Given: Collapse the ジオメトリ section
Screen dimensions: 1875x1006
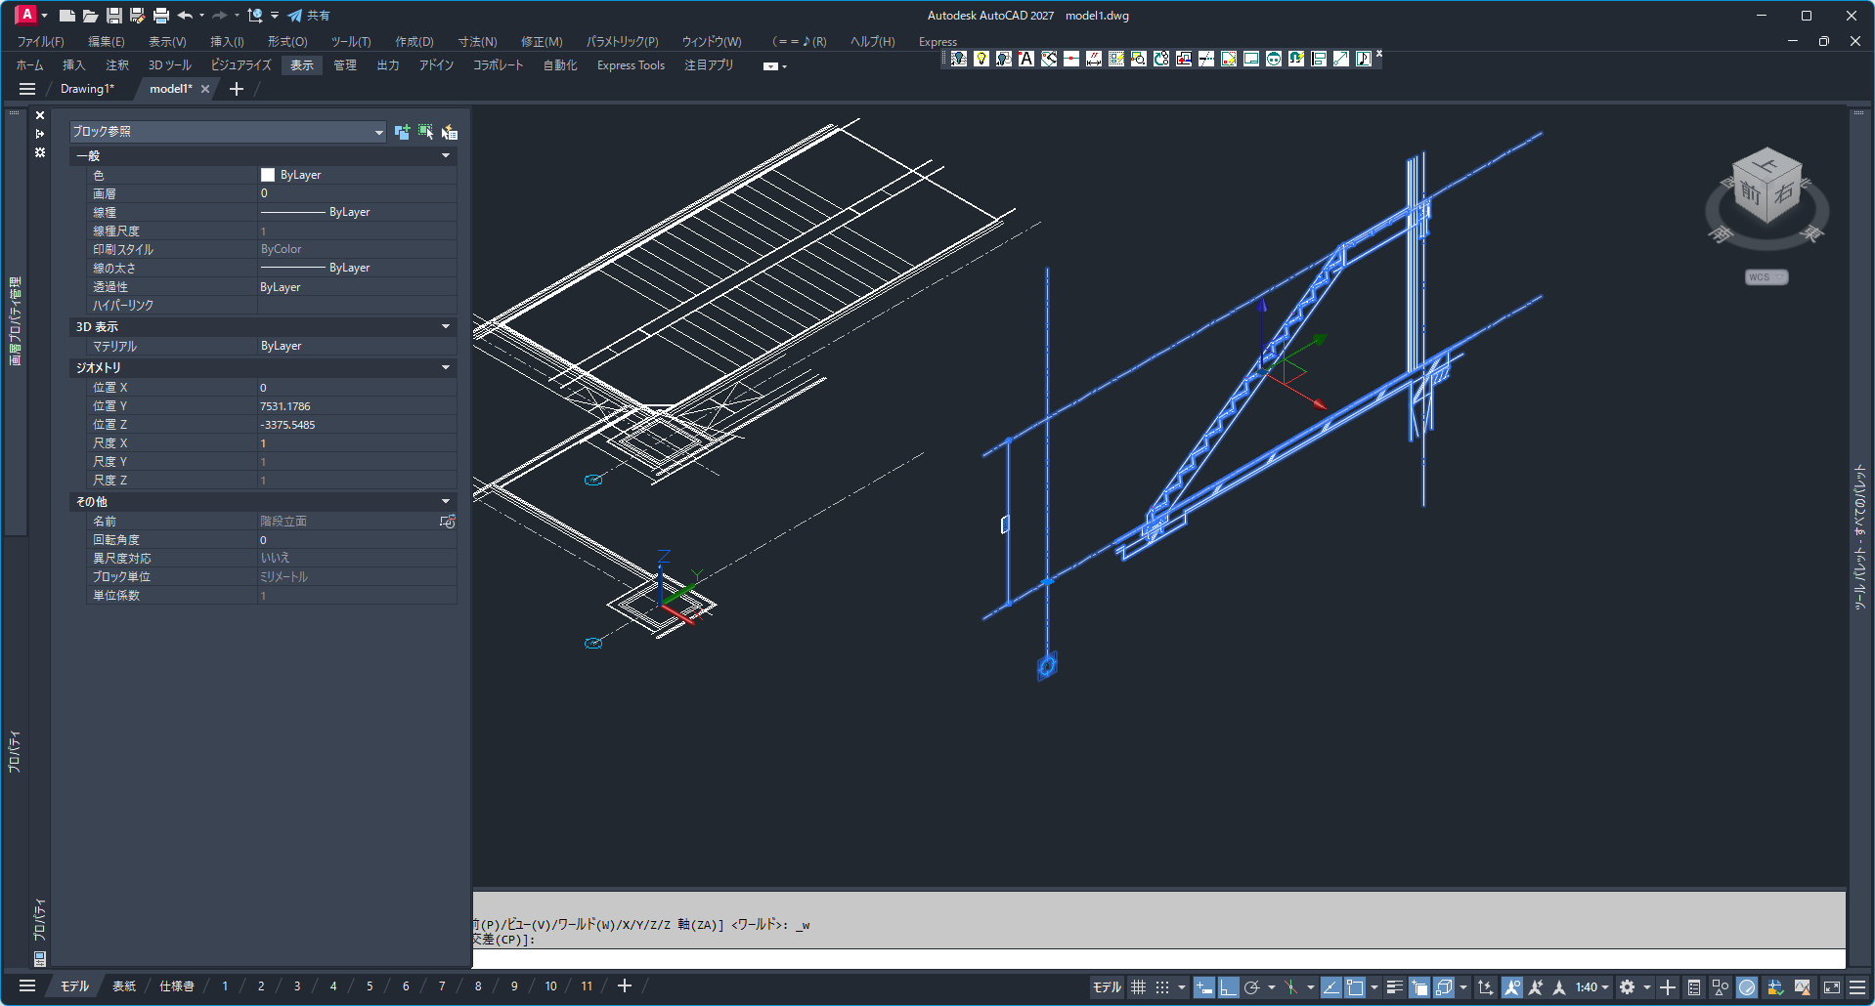Looking at the screenshot, I should point(446,368).
